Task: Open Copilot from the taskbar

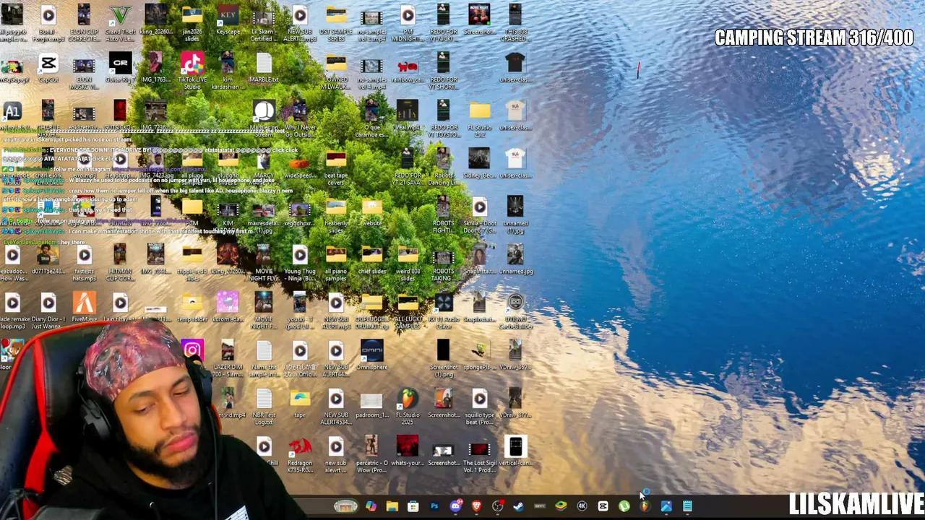Action: tap(371, 506)
